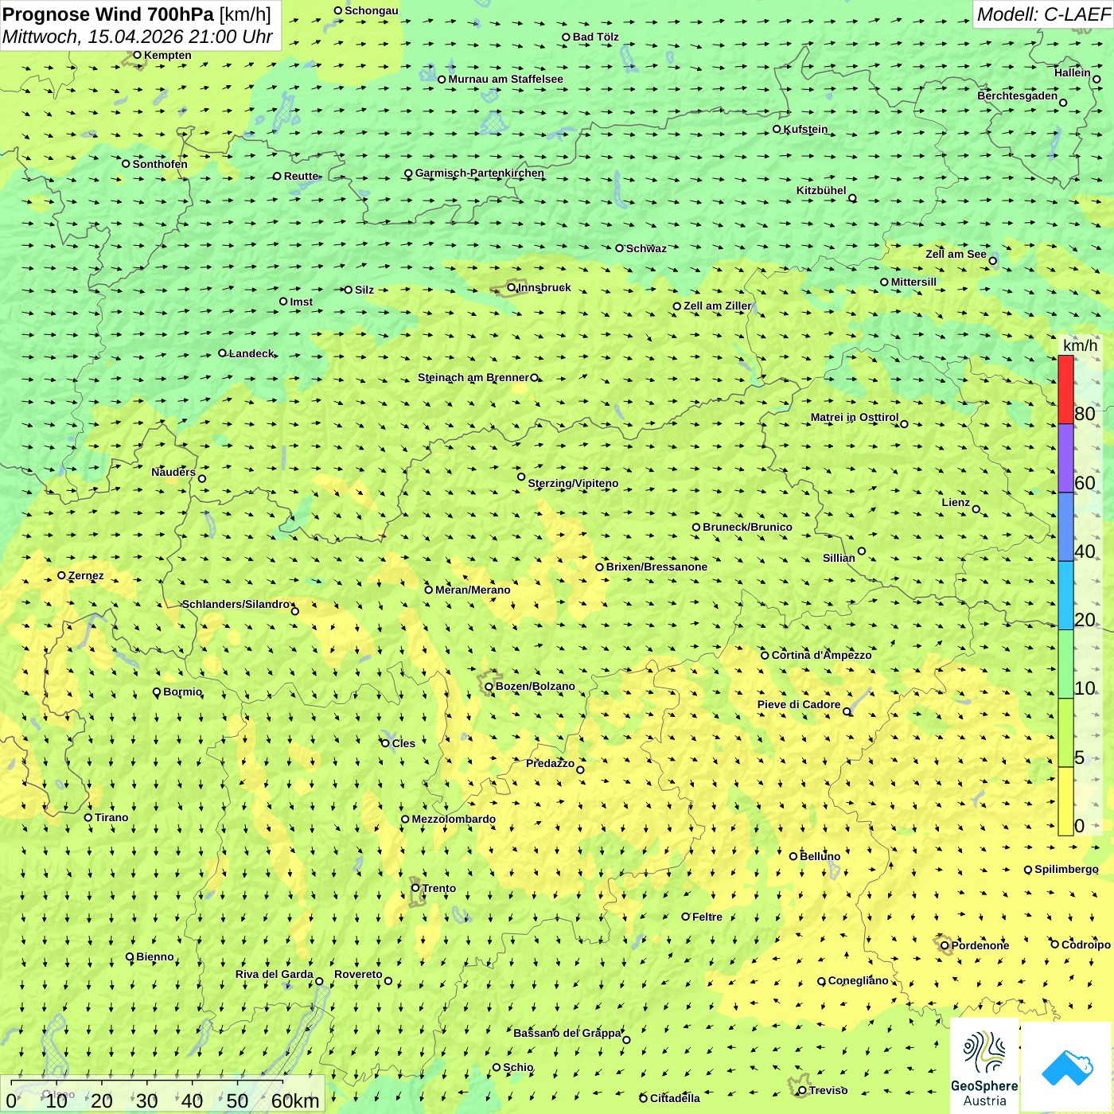Click the Berchtesgaden town label

click(x=1018, y=95)
